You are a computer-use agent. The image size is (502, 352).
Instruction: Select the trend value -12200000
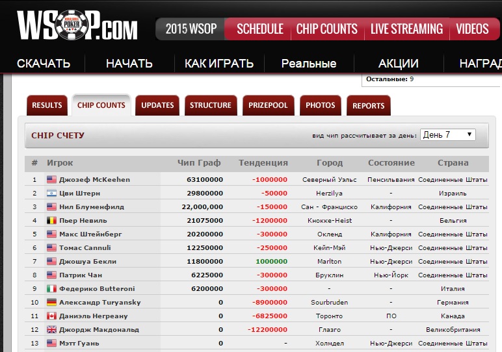[267, 330]
